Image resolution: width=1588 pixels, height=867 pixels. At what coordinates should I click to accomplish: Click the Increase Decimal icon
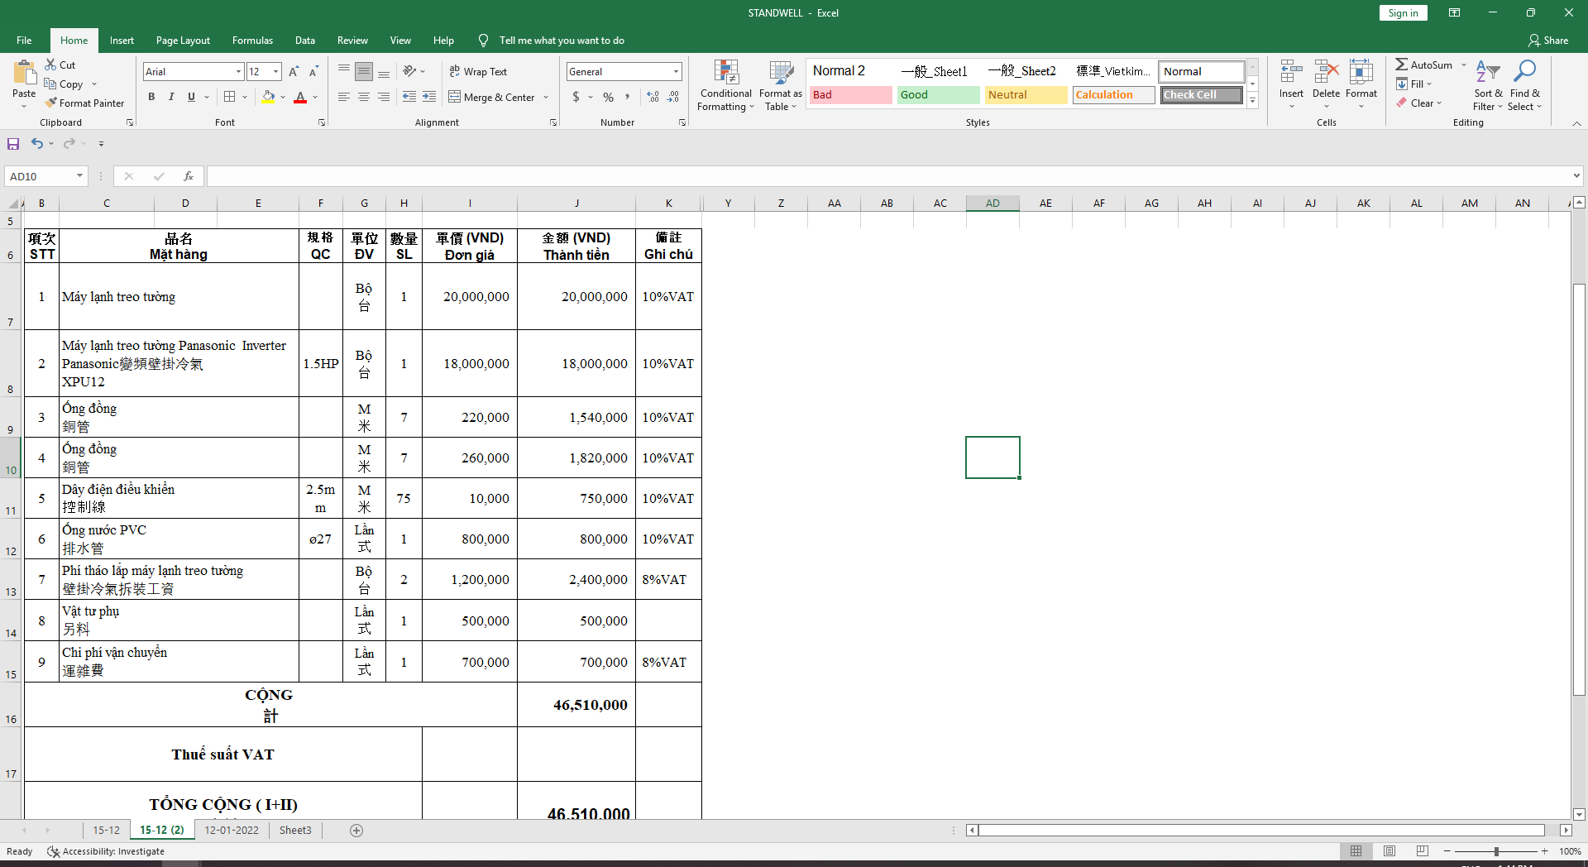653,97
